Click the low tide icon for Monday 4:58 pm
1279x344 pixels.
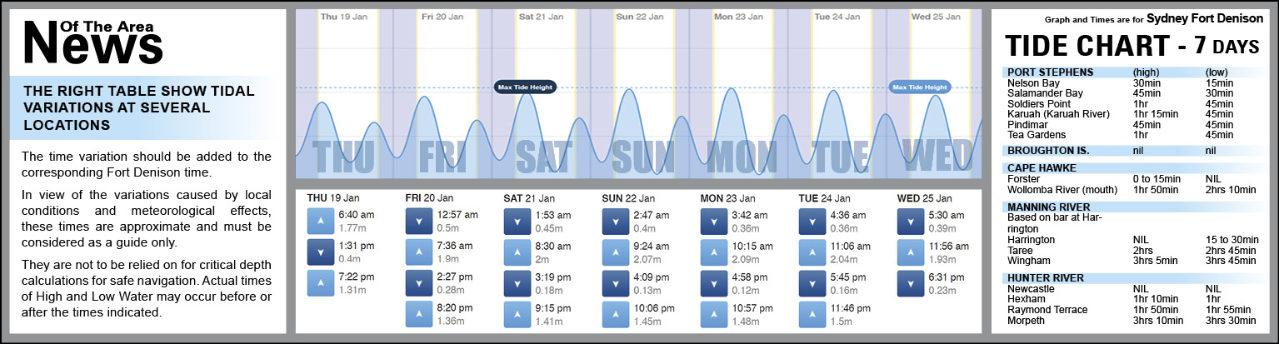[x=713, y=283]
